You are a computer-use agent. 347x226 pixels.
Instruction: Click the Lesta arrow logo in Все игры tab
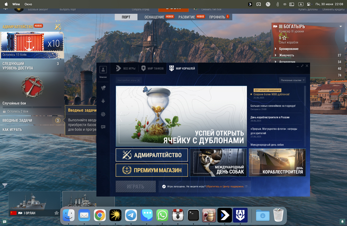[118, 69]
